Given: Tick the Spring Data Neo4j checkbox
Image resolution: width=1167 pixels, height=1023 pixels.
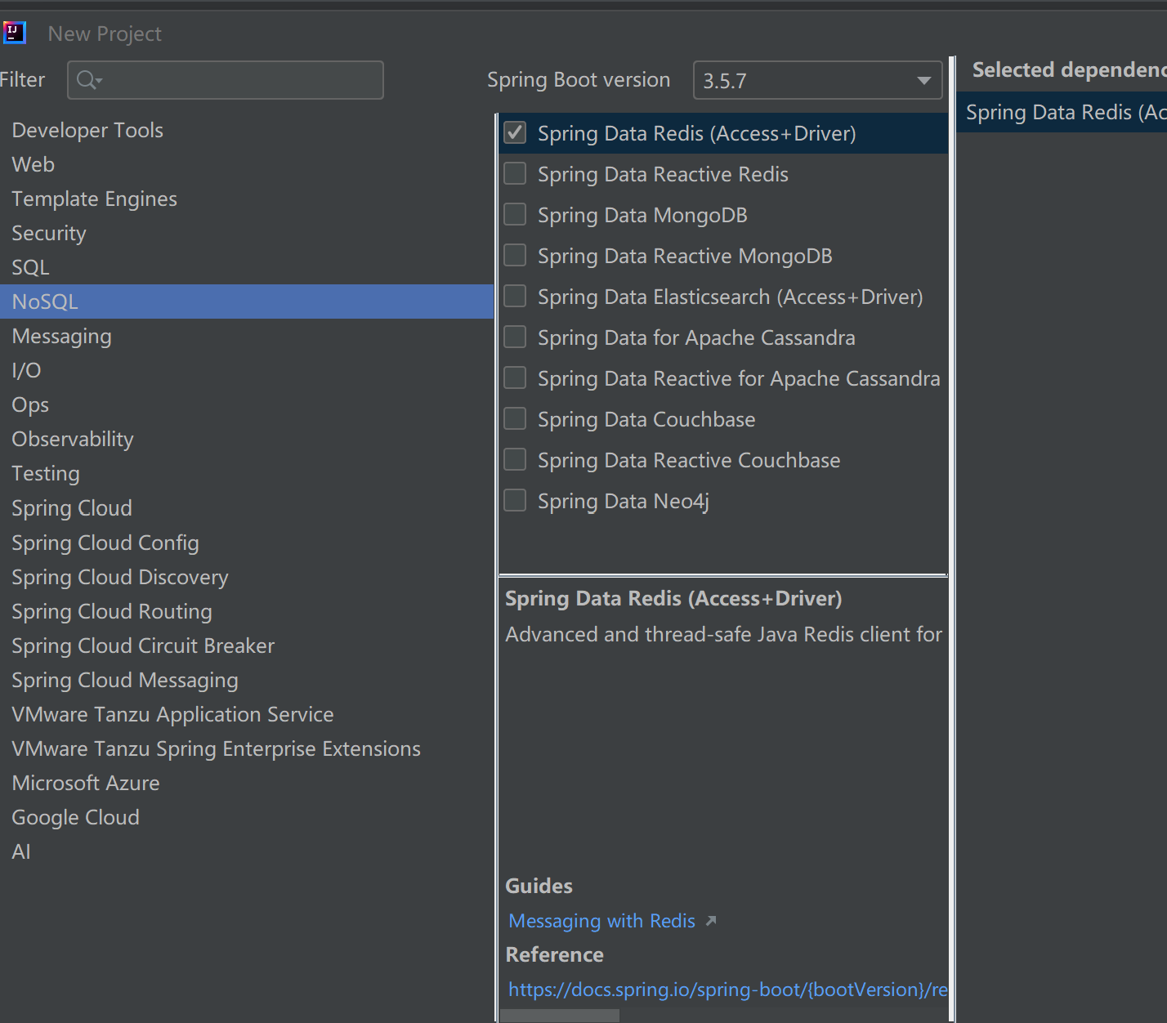Looking at the screenshot, I should click(x=515, y=500).
